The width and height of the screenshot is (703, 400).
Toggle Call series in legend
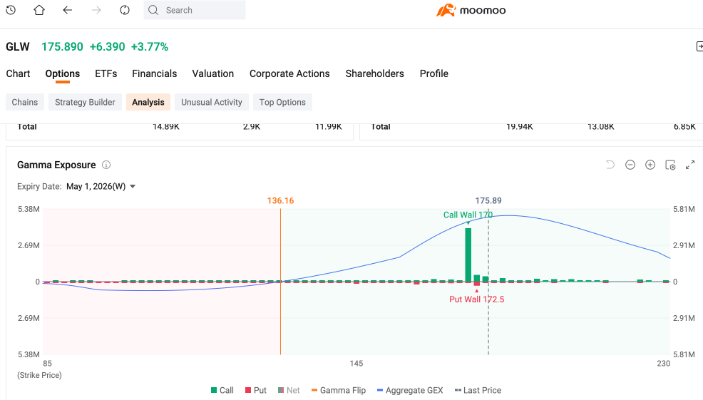pyautogui.click(x=222, y=390)
